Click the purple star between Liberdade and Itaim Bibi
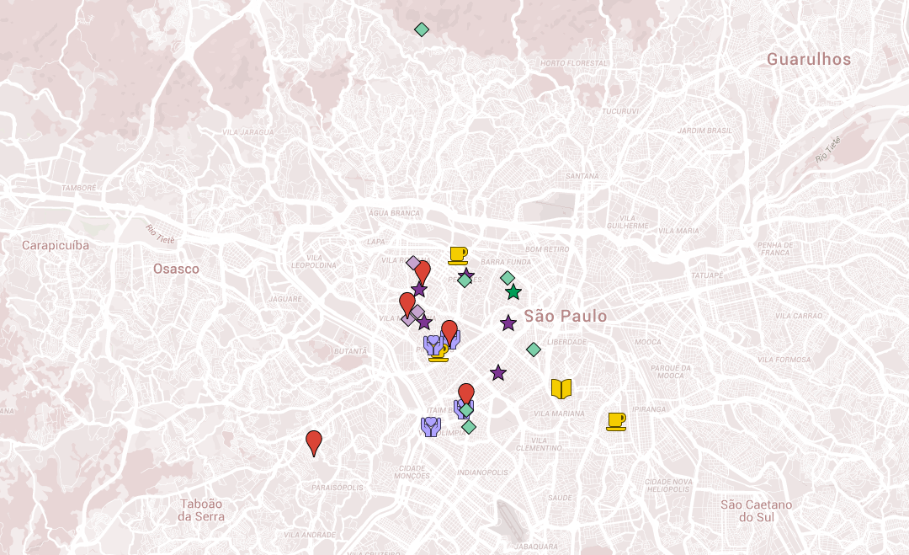This screenshot has height=555, width=909. coord(498,373)
